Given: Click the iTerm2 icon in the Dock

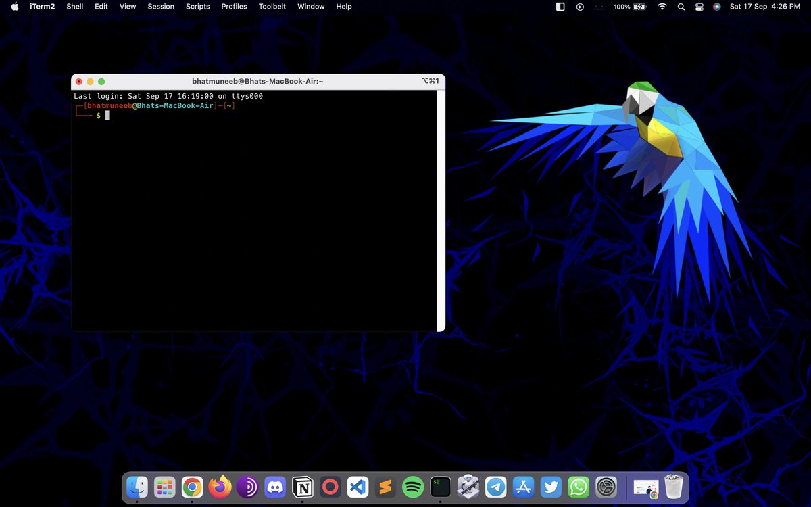Looking at the screenshot, I should [x=441, y=487].
